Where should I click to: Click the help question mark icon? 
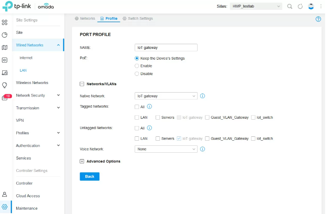[x=318, y=19]
